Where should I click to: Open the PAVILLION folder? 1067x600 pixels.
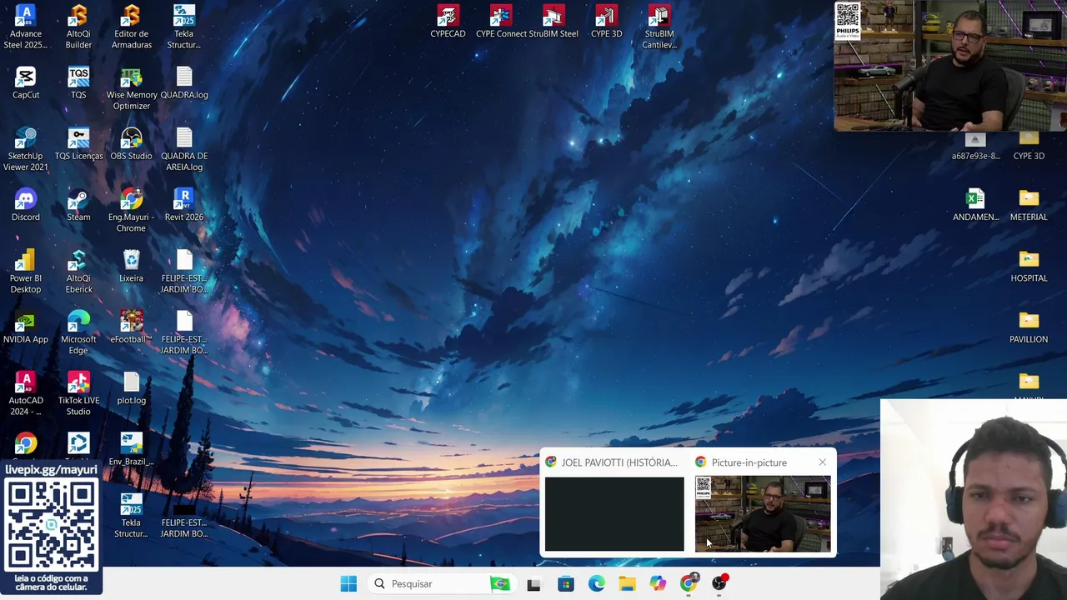(x=1029, y=327)
